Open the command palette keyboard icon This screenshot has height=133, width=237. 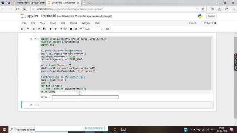click(107, 29)
